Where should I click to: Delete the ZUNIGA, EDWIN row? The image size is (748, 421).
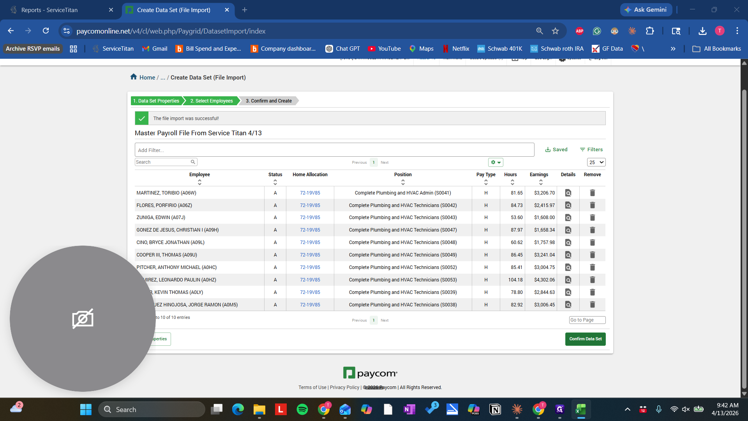(592, 218)
